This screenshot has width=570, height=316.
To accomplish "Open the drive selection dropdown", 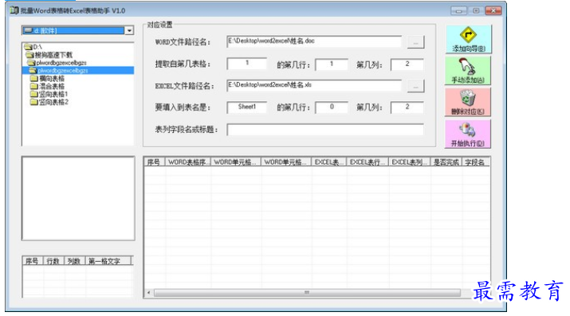I will [x=129, y=30].
